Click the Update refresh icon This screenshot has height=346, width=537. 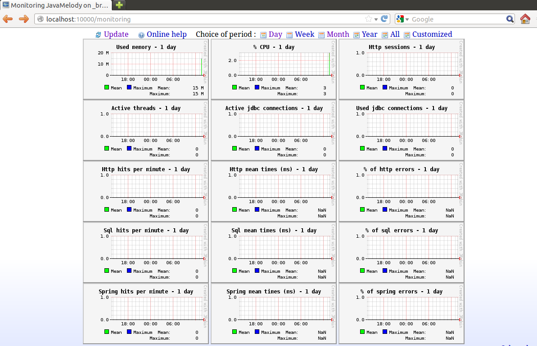(98, 35)
